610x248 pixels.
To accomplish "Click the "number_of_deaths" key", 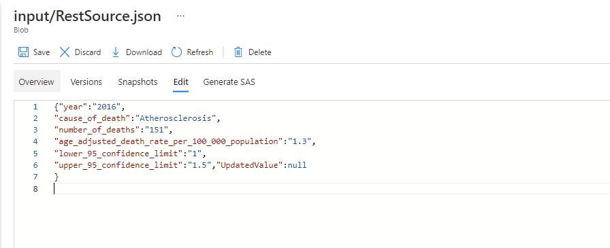I will (x=97, y=130).
